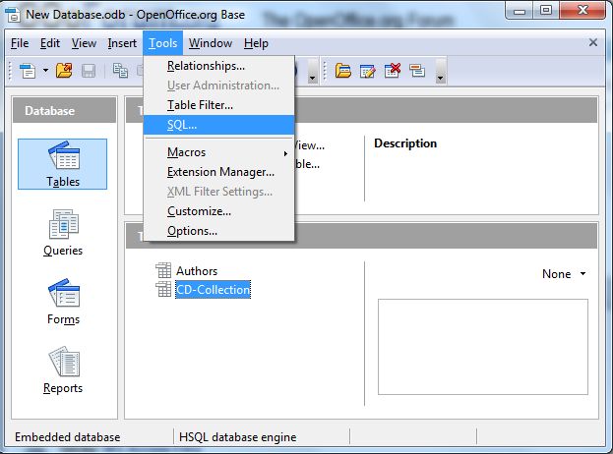The width and height of the screenshot is (613, 454).
Task: Open the None preview mode dropdown
Action: tap(564, 274)
